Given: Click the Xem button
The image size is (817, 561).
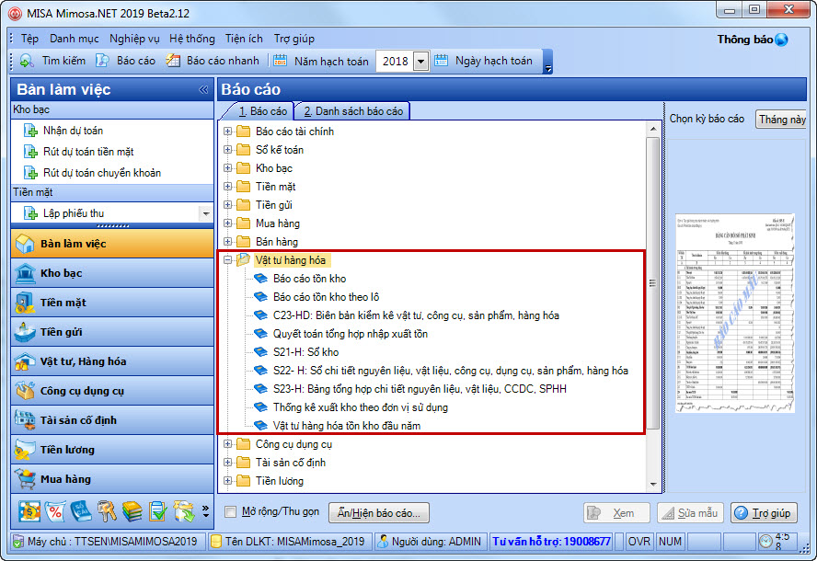Looking at the screenshot, I should (x=617, y=513).
